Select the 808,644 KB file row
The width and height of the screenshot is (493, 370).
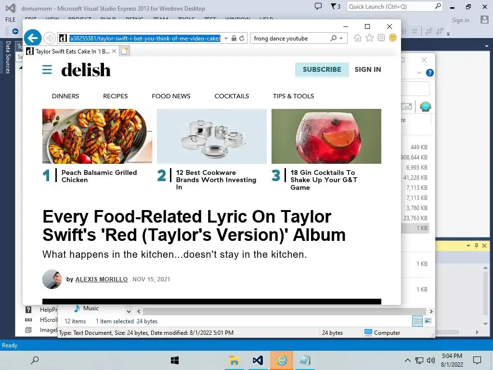coord(415,158)
